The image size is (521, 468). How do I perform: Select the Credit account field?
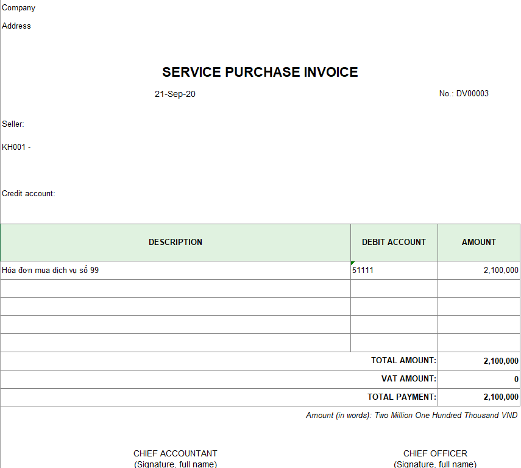coord(29,193)
